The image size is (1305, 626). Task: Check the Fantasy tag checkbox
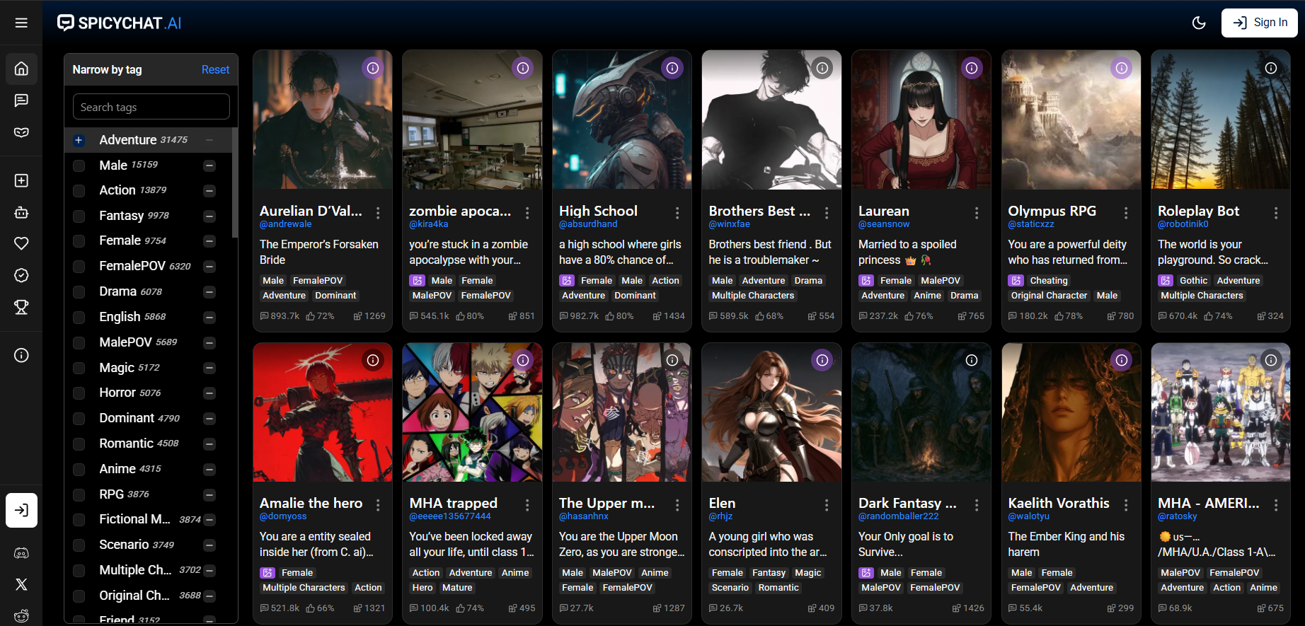pyautogui.click(x=79, y=216)
